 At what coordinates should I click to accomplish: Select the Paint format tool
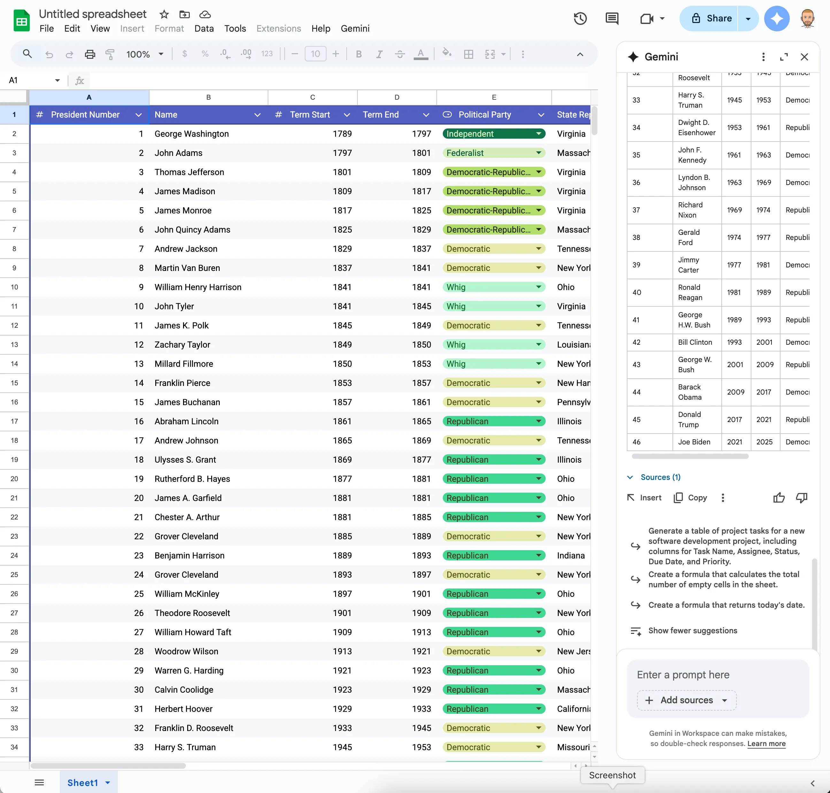[x=110, y=54]
